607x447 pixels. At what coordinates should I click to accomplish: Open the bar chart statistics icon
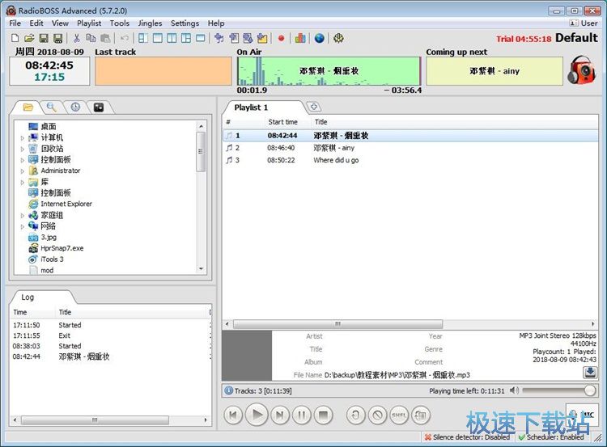click(300, 38)
